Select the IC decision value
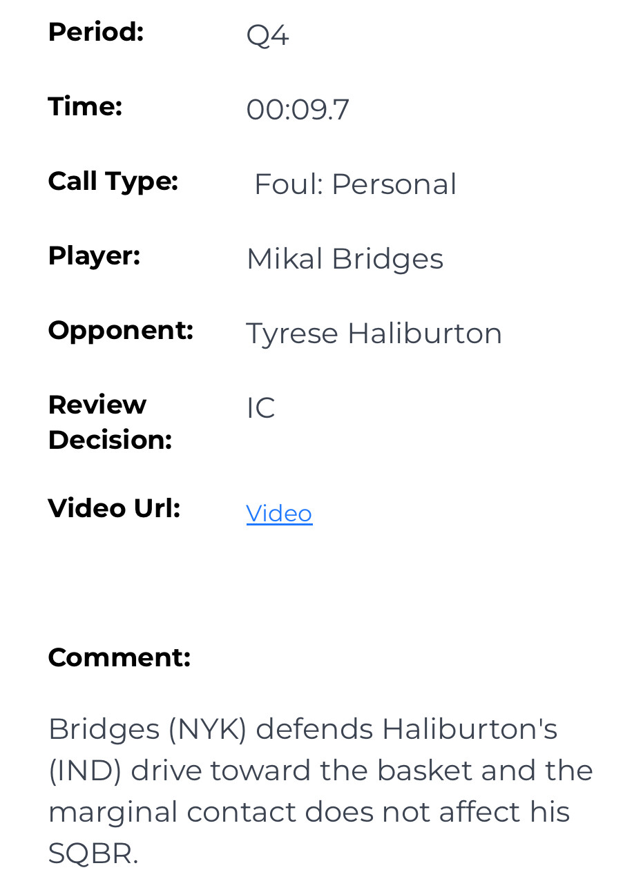 click(260, 407)
